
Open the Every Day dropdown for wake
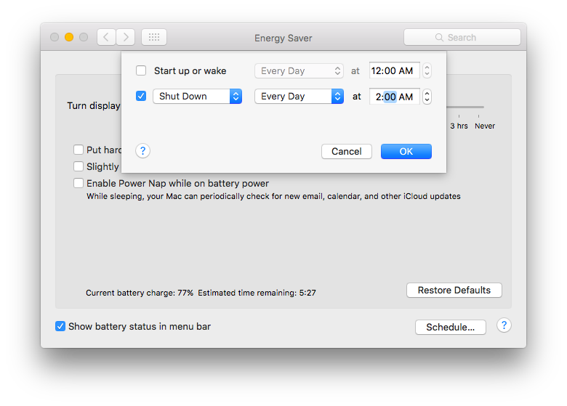[299, 70]
